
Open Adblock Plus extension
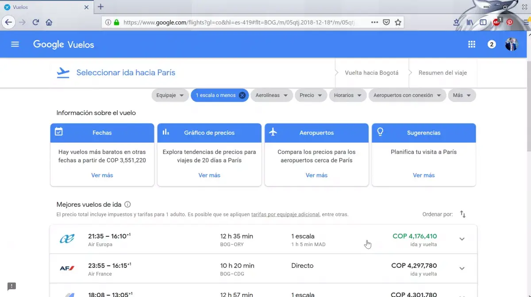point(496,22)
